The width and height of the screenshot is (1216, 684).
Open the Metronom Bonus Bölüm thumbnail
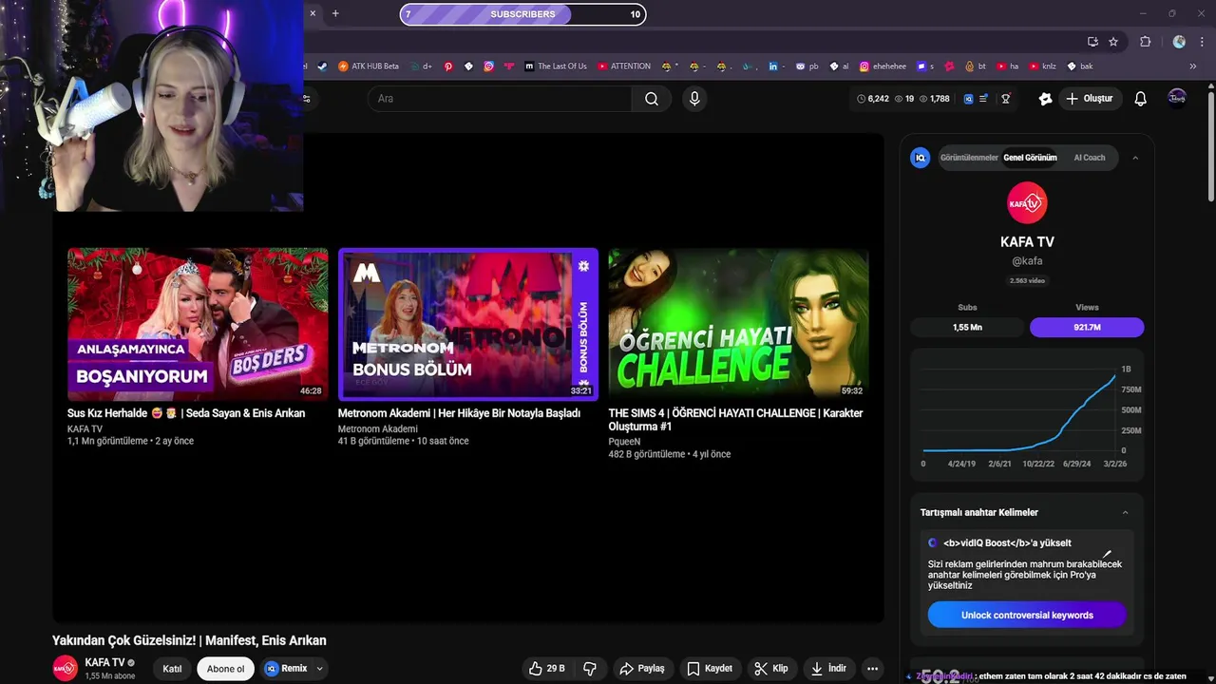pyautogui.click(x=468, y=324)
